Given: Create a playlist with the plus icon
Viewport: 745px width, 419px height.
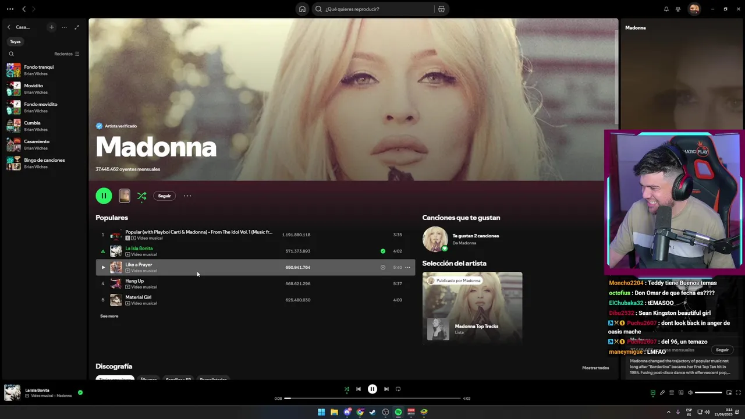Looking at the screenshot, I should pyautogui.click(x=51, y=27).
